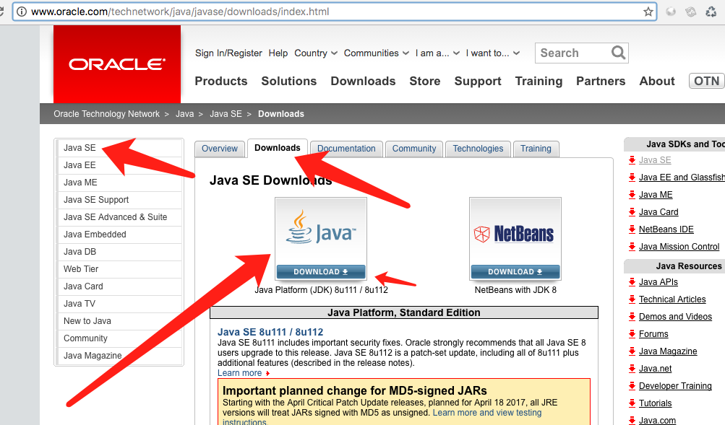
Task: Select Java SE Support in sidebar
Action: 120,200
